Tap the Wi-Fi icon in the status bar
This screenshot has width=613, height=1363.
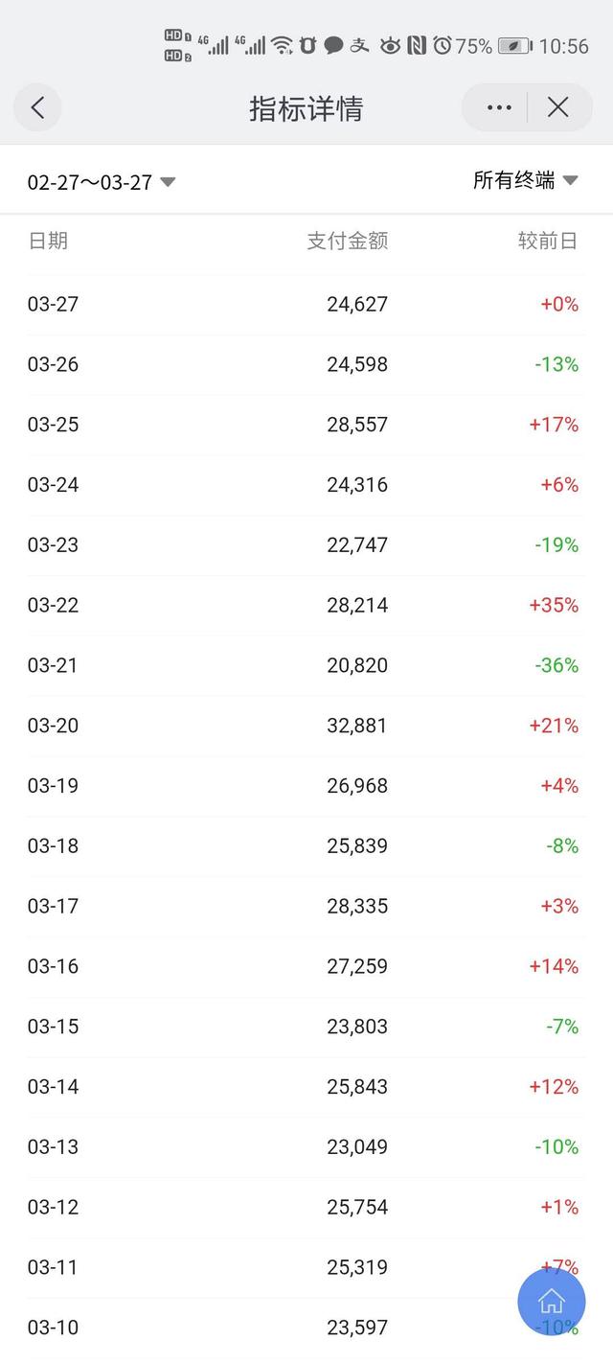point(282,45)
